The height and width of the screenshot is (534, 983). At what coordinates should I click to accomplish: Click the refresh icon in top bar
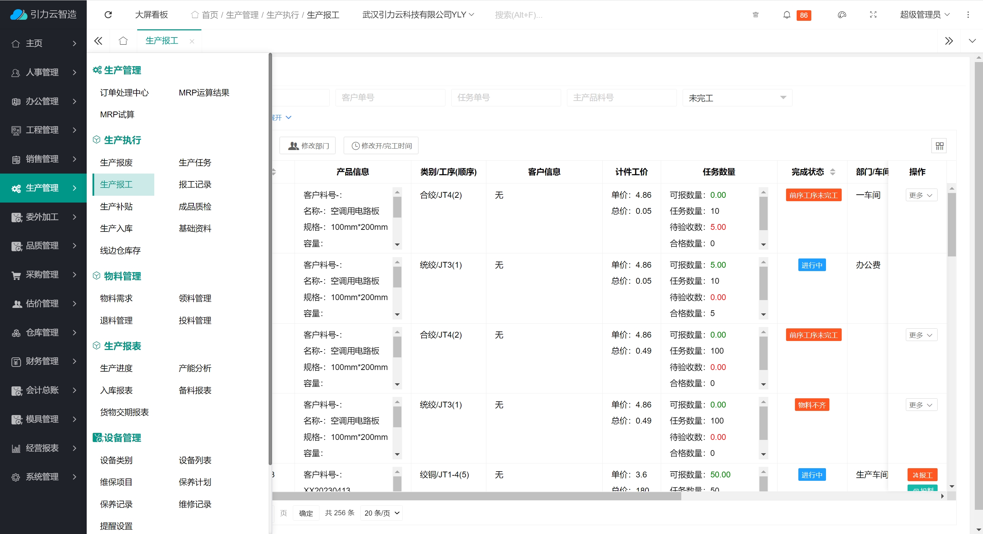[108, 14]
